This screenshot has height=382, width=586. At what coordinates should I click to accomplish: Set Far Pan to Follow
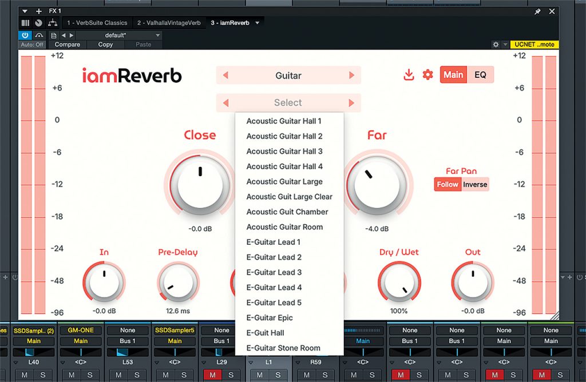448,185
